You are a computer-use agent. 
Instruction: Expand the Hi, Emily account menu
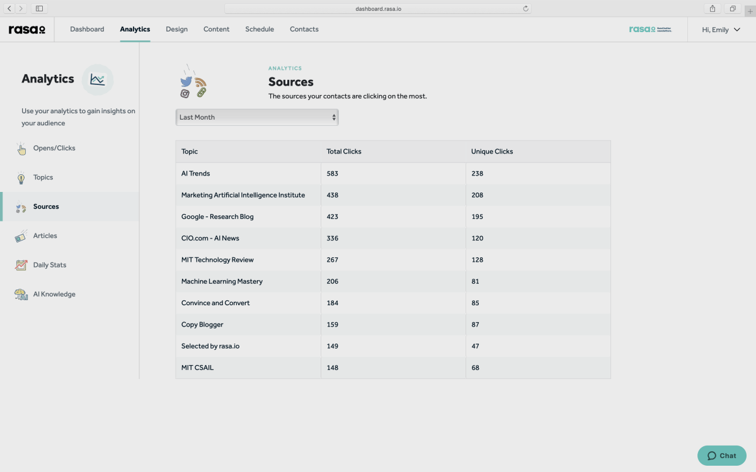pos(721,30)
